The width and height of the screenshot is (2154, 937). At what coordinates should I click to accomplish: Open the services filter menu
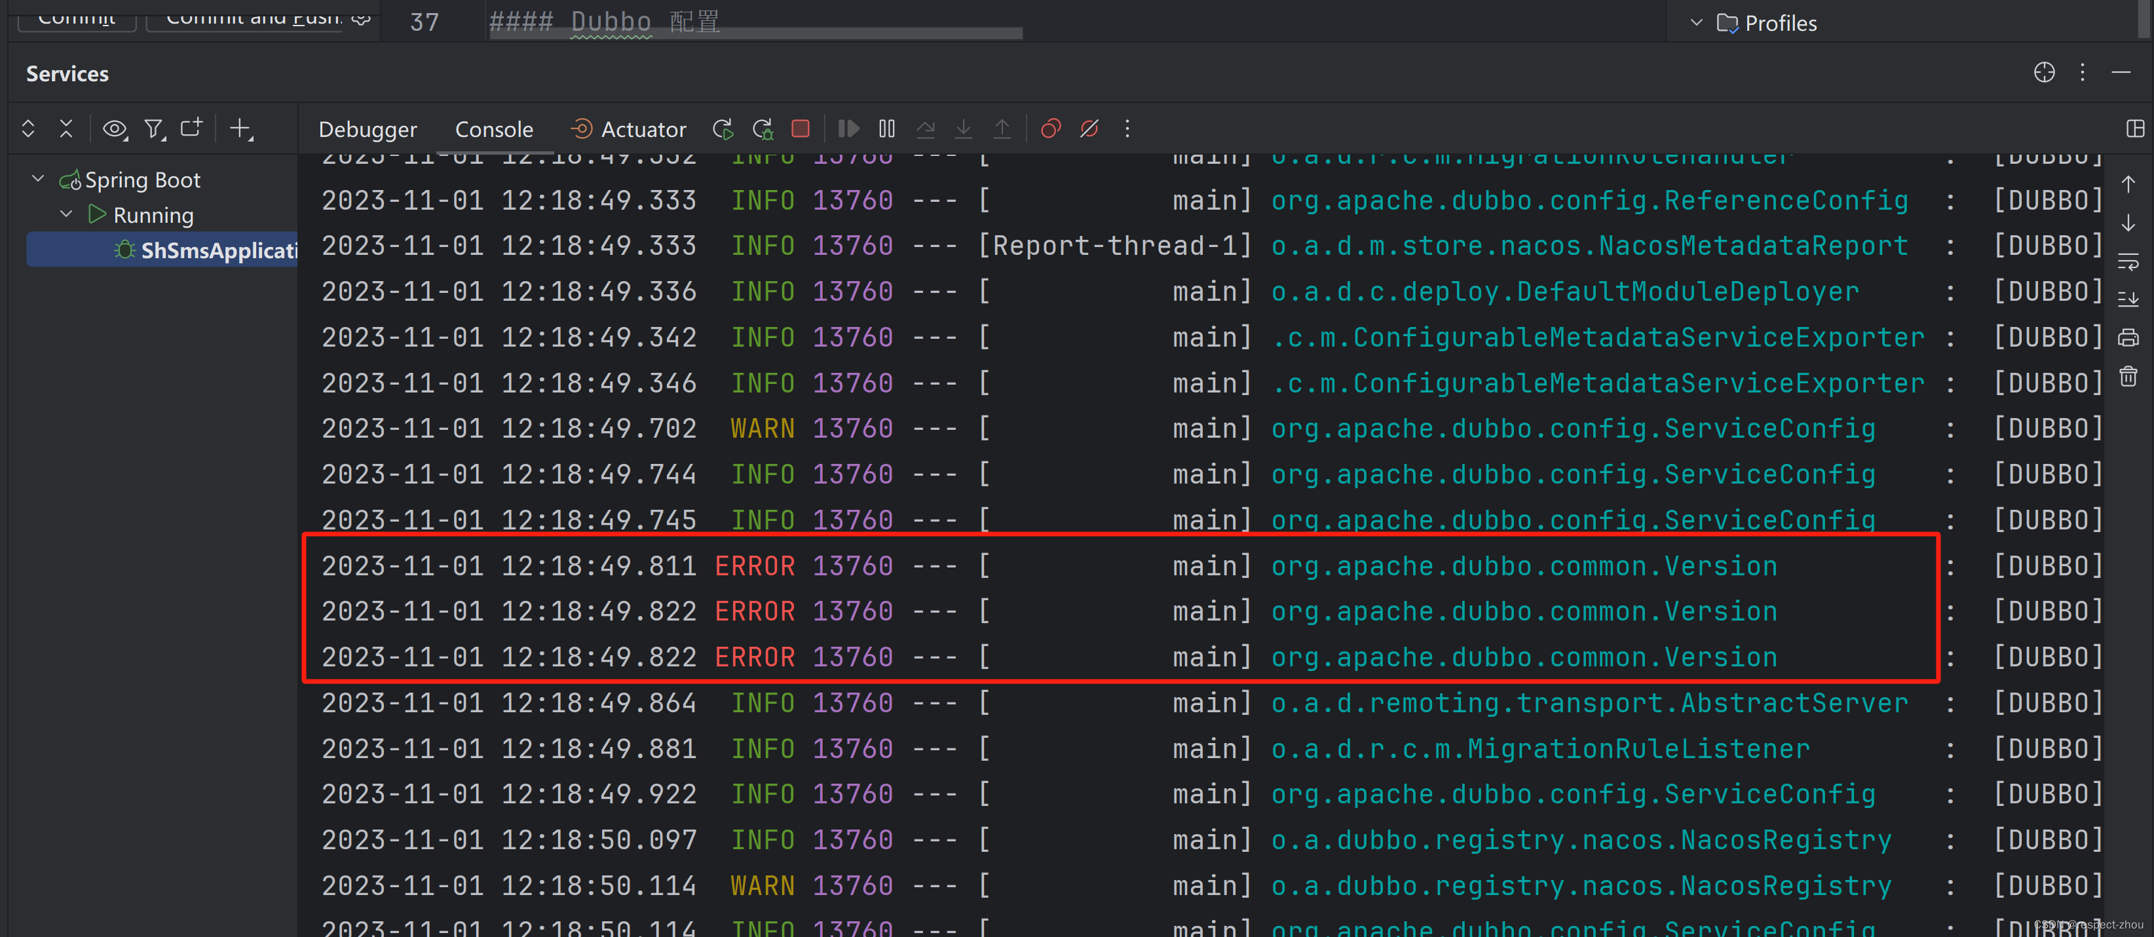click(x=154, y=129)
